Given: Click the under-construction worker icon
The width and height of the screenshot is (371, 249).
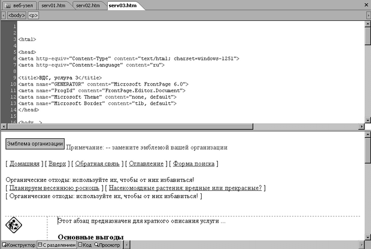Looking at the screenshot, I should coord(13,226).
